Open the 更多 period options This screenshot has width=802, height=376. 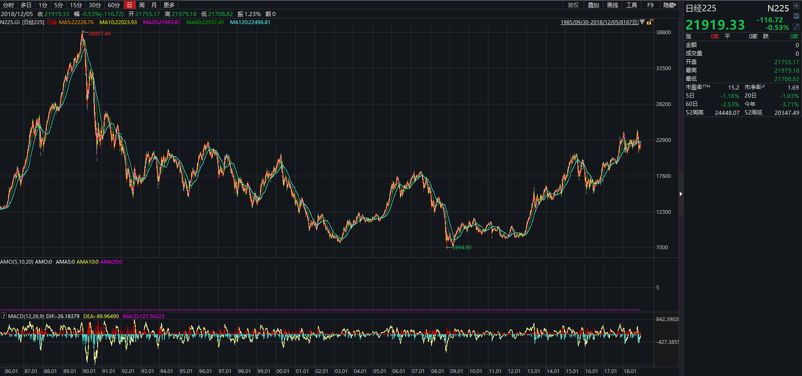coord(169,5)
